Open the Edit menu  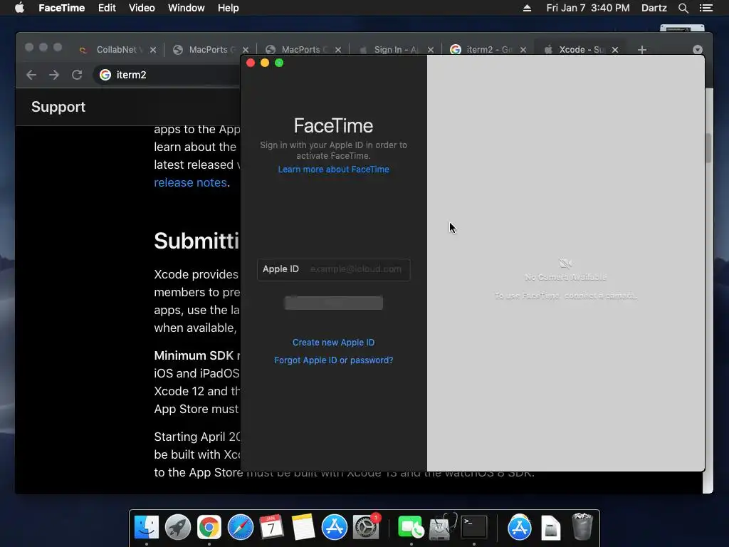107,8
